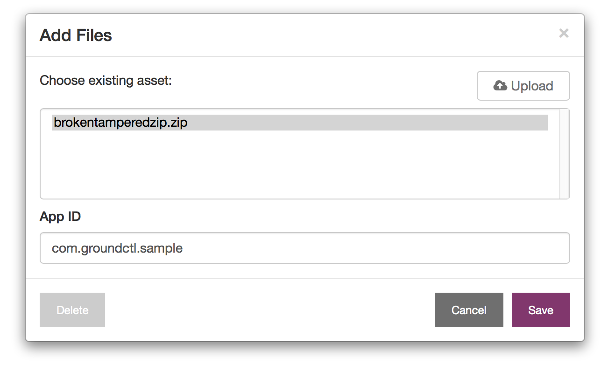This screenshot has width=608, height=371.
Task: Focus the App ID text field
Action: 304,248
